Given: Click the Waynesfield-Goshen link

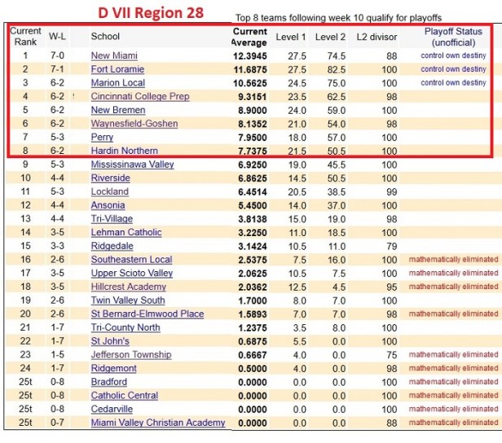Looking at the screenshot, I should 134,124.
